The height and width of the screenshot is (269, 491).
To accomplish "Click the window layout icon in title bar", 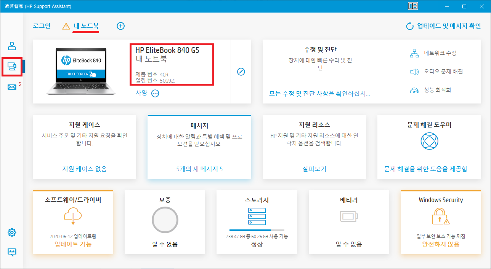I will [413, 6].
